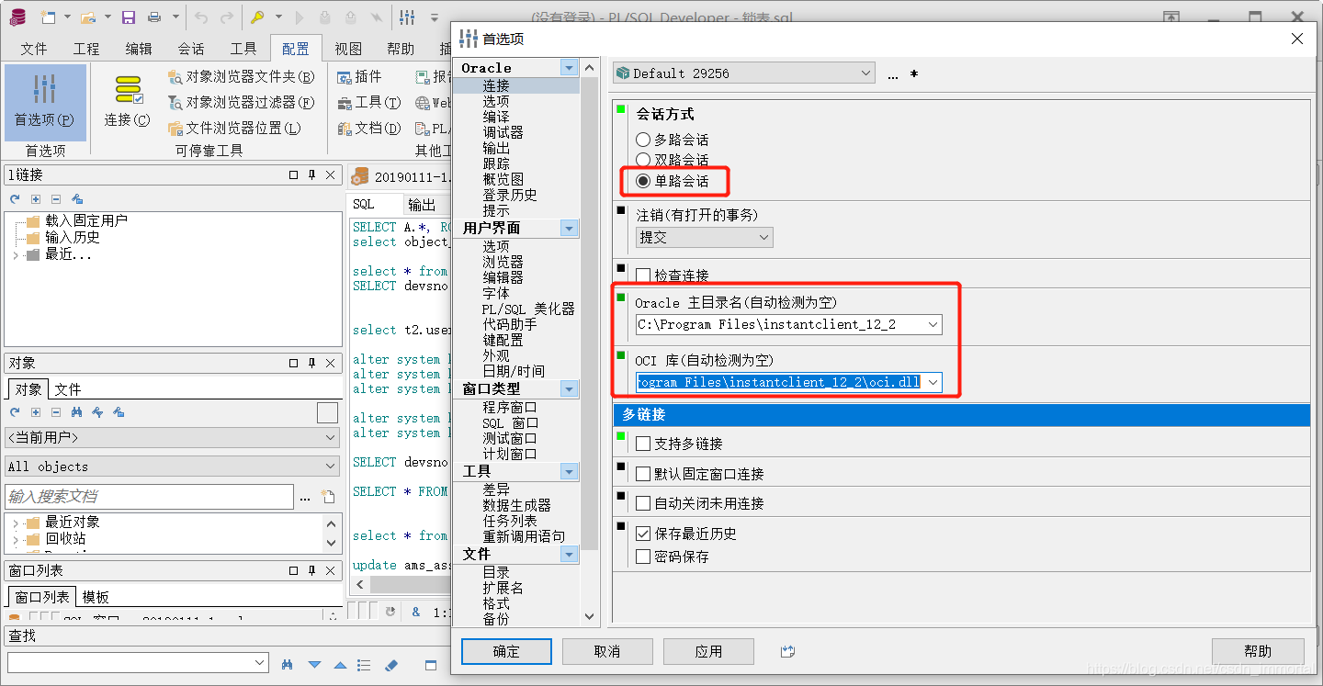Click the preferences sliders icon in the toolbar

click(408, 17)
